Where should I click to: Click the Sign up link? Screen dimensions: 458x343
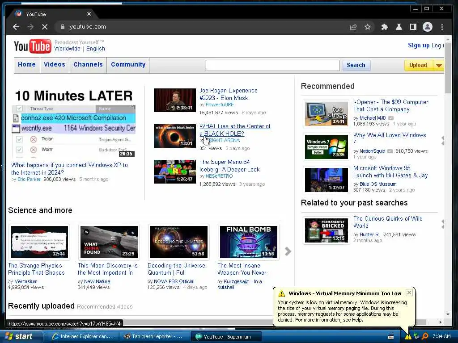[419, 45]
